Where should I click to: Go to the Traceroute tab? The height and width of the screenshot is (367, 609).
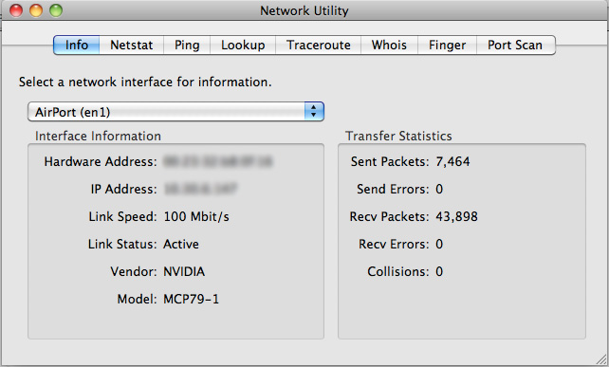point(318,46)
